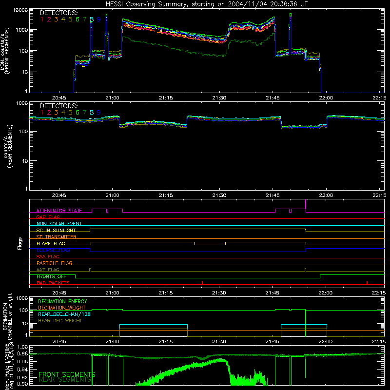The image size is (390, 390).
Task: Click the 10000 tick on front segments axis
Action: 20,10
